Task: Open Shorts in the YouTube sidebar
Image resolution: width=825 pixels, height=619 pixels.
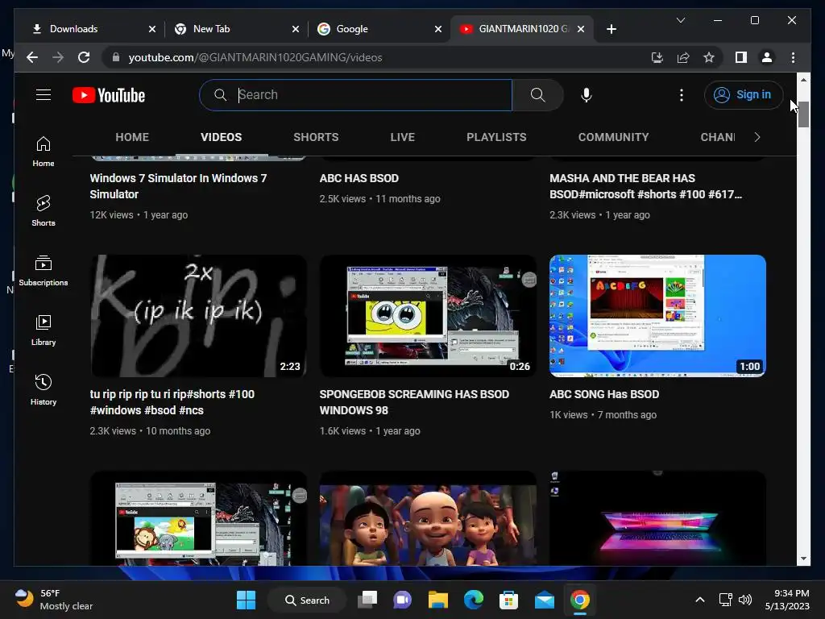Action: pos(44,211)
